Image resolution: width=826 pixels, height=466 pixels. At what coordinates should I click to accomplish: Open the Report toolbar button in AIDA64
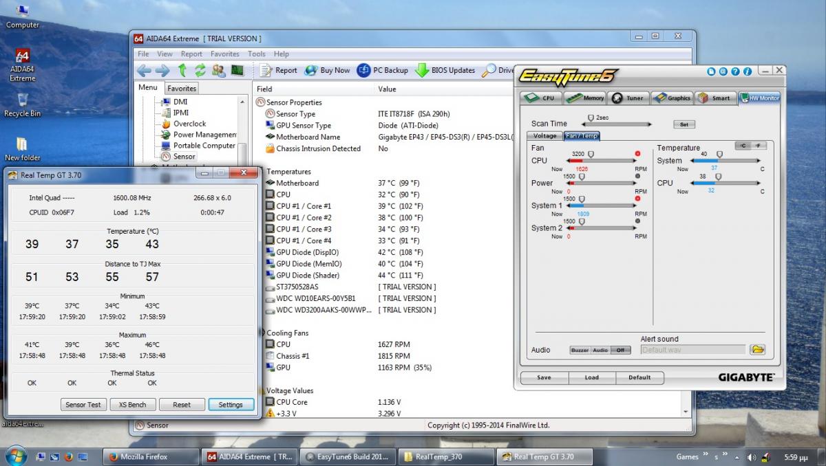(x=279, y=70)
